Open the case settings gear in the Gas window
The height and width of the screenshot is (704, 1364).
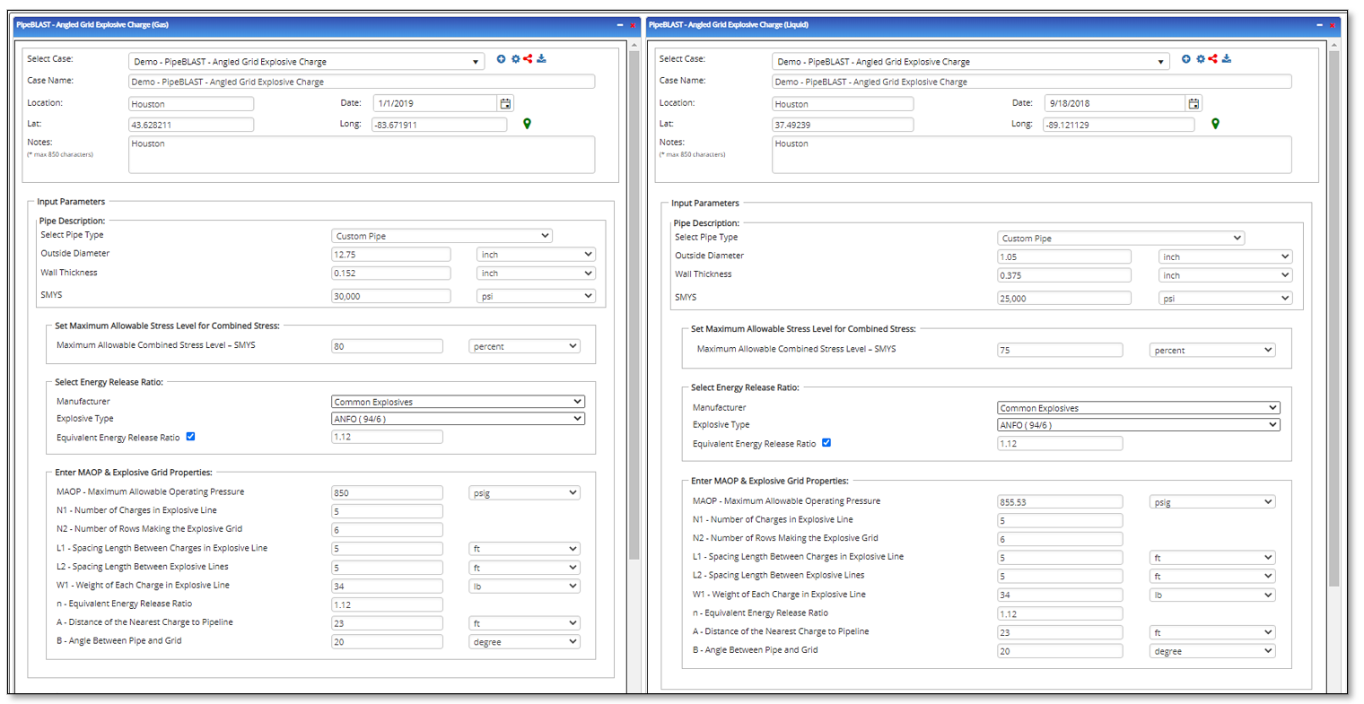[515, 58]
